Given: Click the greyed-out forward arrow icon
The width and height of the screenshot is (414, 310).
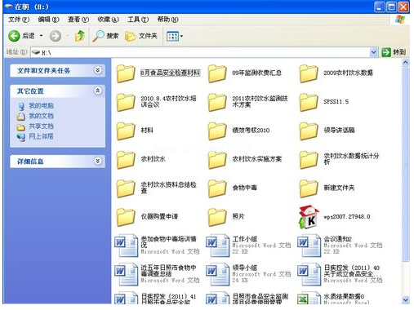Looking at the screenshot, I should click(56, 36).
